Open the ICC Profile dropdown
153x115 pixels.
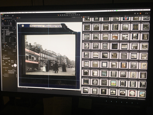[11, 32]
